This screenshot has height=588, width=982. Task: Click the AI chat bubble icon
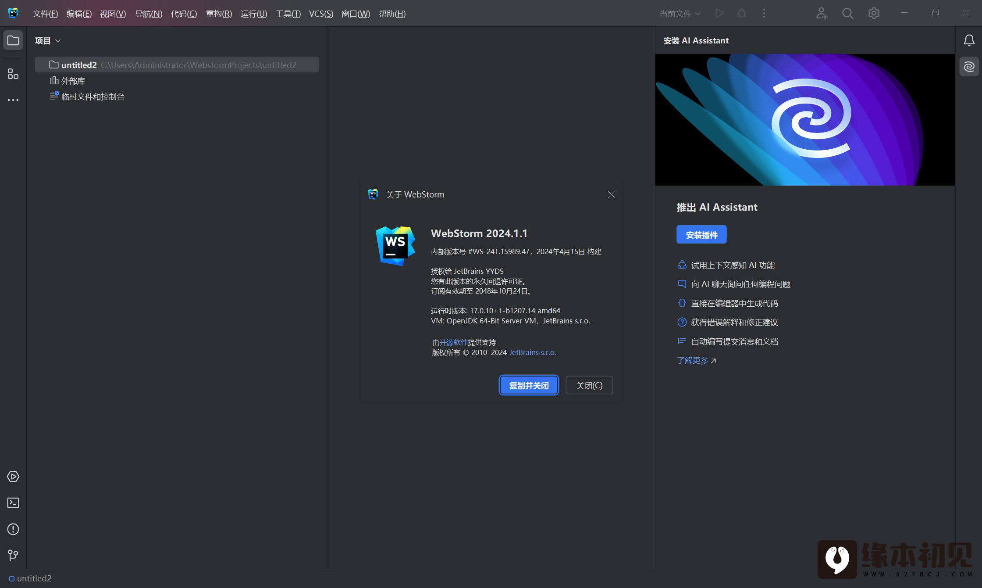coord(682,284)
